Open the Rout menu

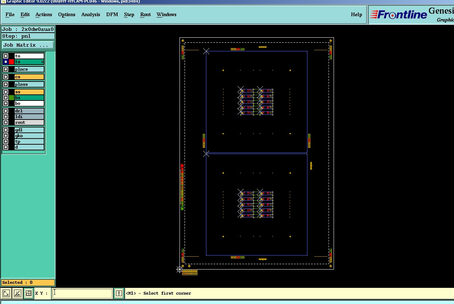coord(145,14)
